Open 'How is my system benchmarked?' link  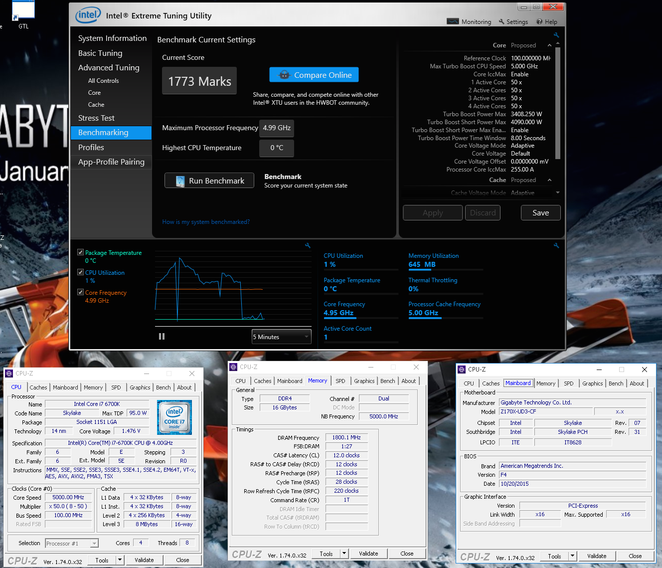206,222
